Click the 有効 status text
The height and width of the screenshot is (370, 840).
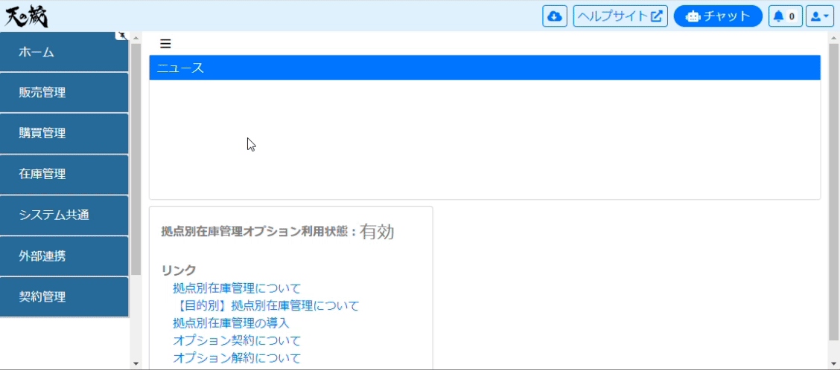pyautogui.click(x=377, y=232)
